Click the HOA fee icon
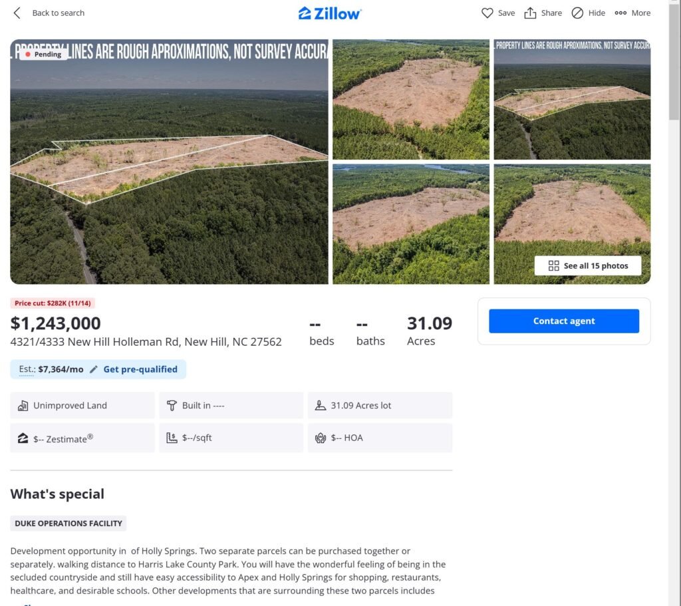This screenshot has height=606, width=681. point(321,438)
